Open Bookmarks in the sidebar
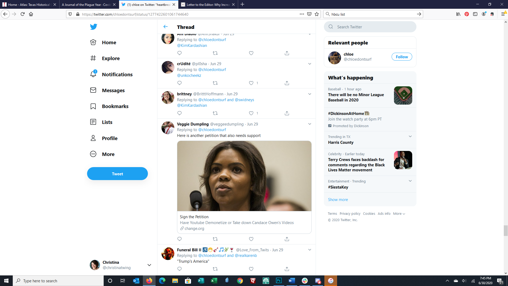Image resolution: width=508 pixels, height=286 pixels. (115, 106)
